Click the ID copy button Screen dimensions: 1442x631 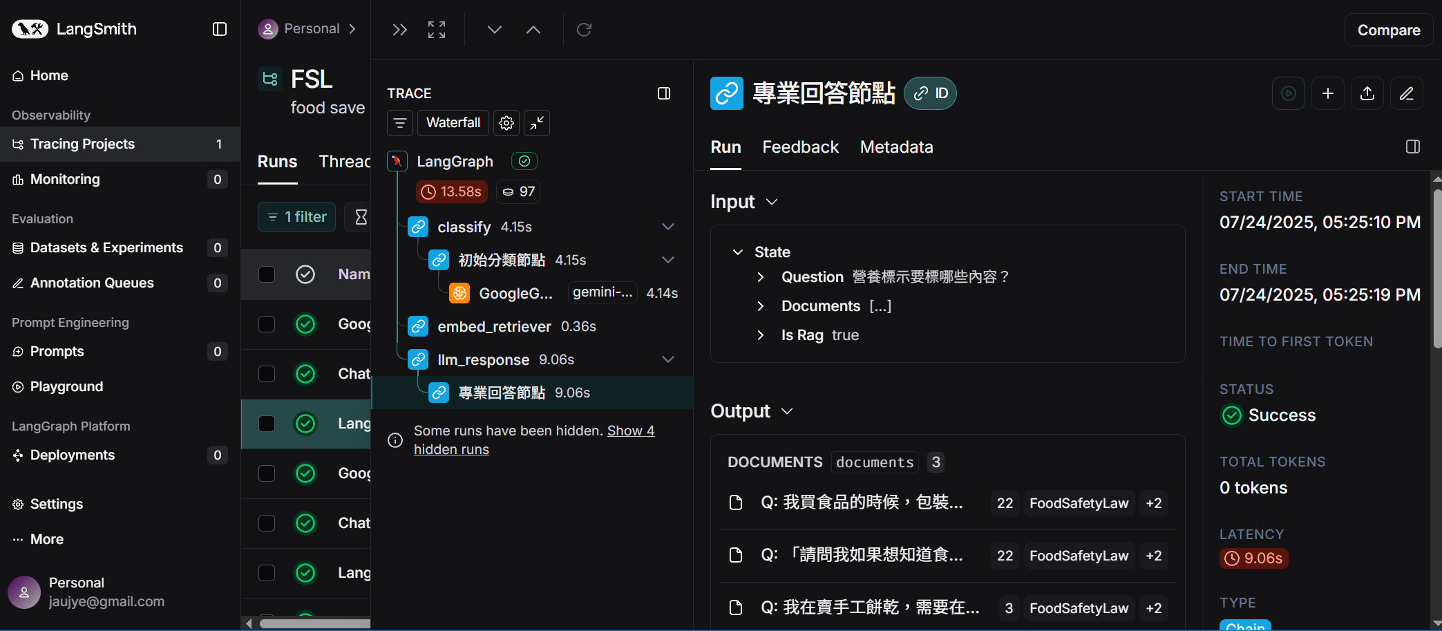pyautogui.click(x=930, y=93)
